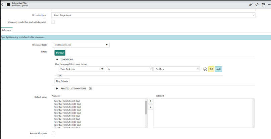This screenshot has height=139, width=271.
Task: Open the Reference table dropdown
Action: click(80, 45)
